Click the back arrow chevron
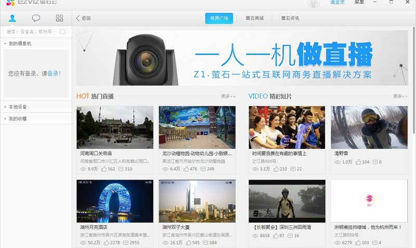The height and width of the screenshot is (248, 416). point(77,18)
